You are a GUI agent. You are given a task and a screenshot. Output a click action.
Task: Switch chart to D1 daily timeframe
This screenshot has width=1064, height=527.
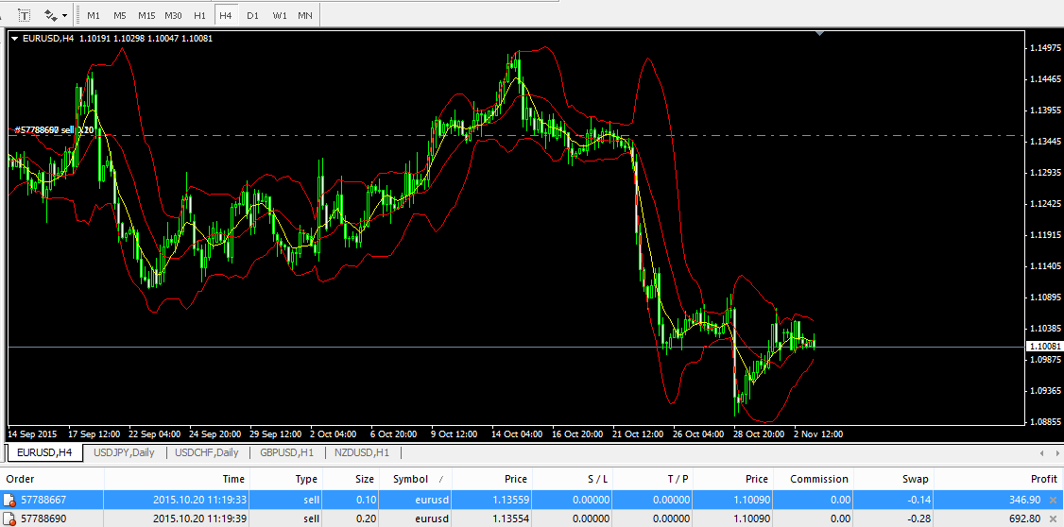click(x=252, y=15)
